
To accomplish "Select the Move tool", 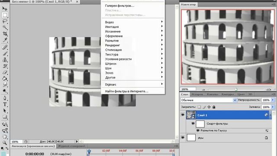I will [x=5, y=9].
